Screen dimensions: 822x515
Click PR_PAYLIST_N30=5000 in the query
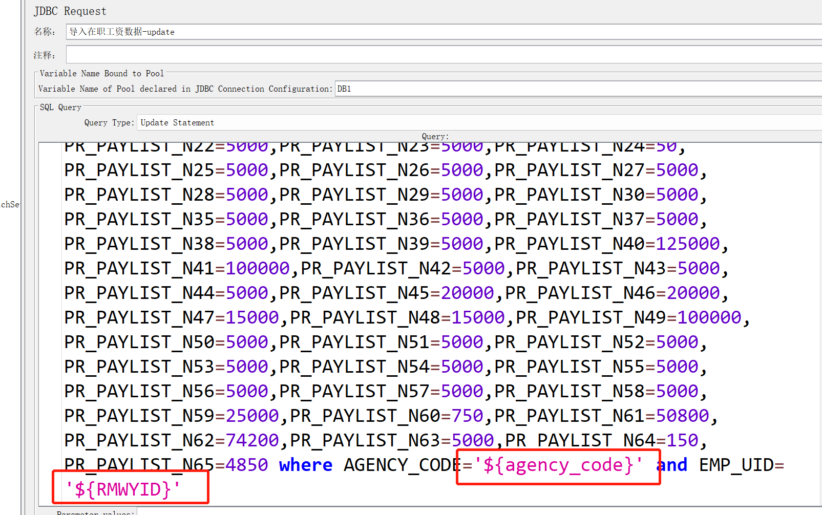pos(597,195)
